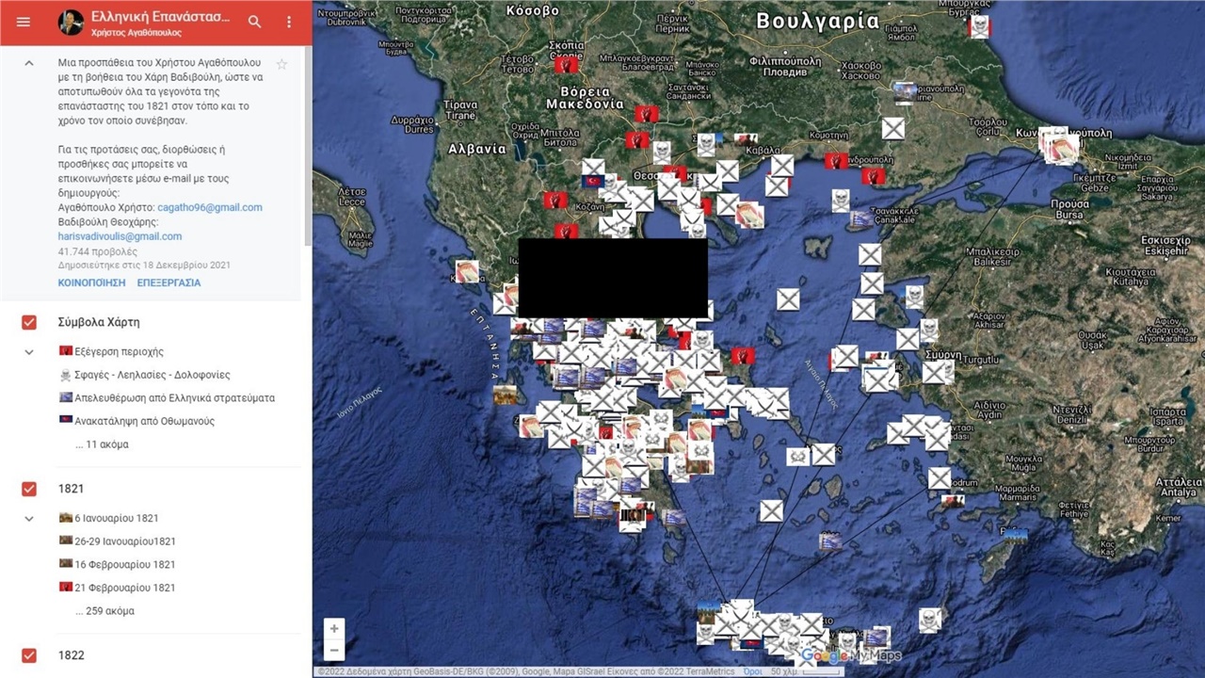Image resolution: width=1205 pixels, height=678 pixels.
Task: Star the map using the star icon
Action: [x=281, y=64]
